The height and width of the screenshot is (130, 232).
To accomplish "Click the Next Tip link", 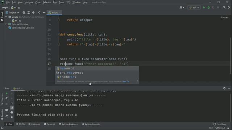I will point(126,81).
